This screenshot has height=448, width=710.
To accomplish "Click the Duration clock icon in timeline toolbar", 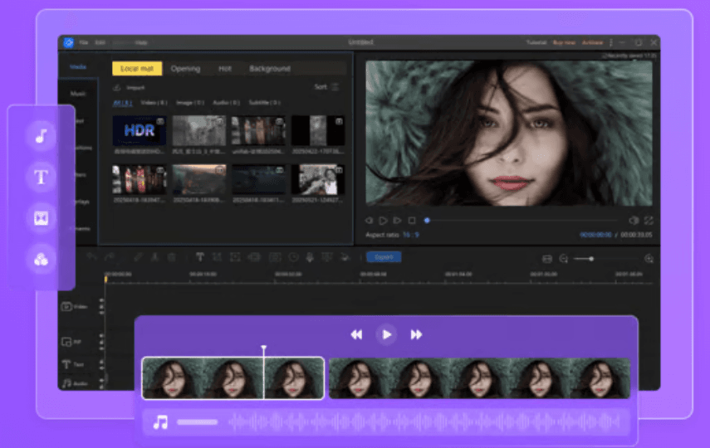I will [x=293, y=257].
